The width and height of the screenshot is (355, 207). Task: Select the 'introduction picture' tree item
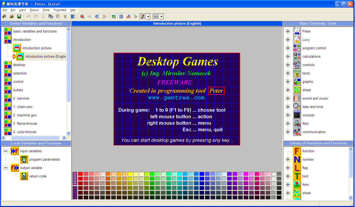point(37,48)
